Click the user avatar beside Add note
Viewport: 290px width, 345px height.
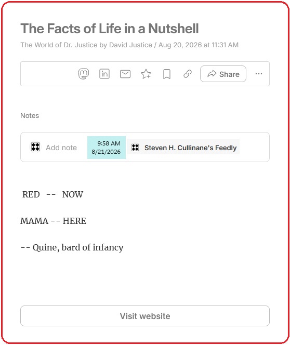35,147
